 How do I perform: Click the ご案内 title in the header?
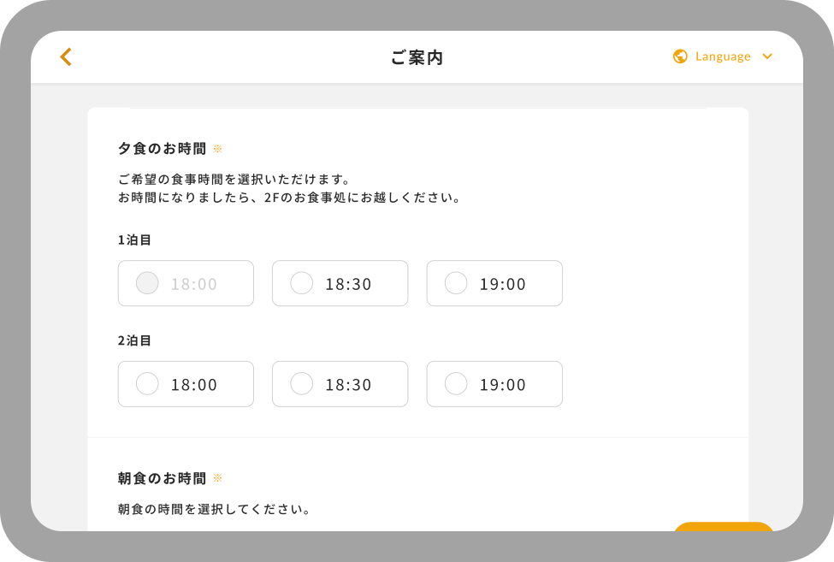pos(417,56)
